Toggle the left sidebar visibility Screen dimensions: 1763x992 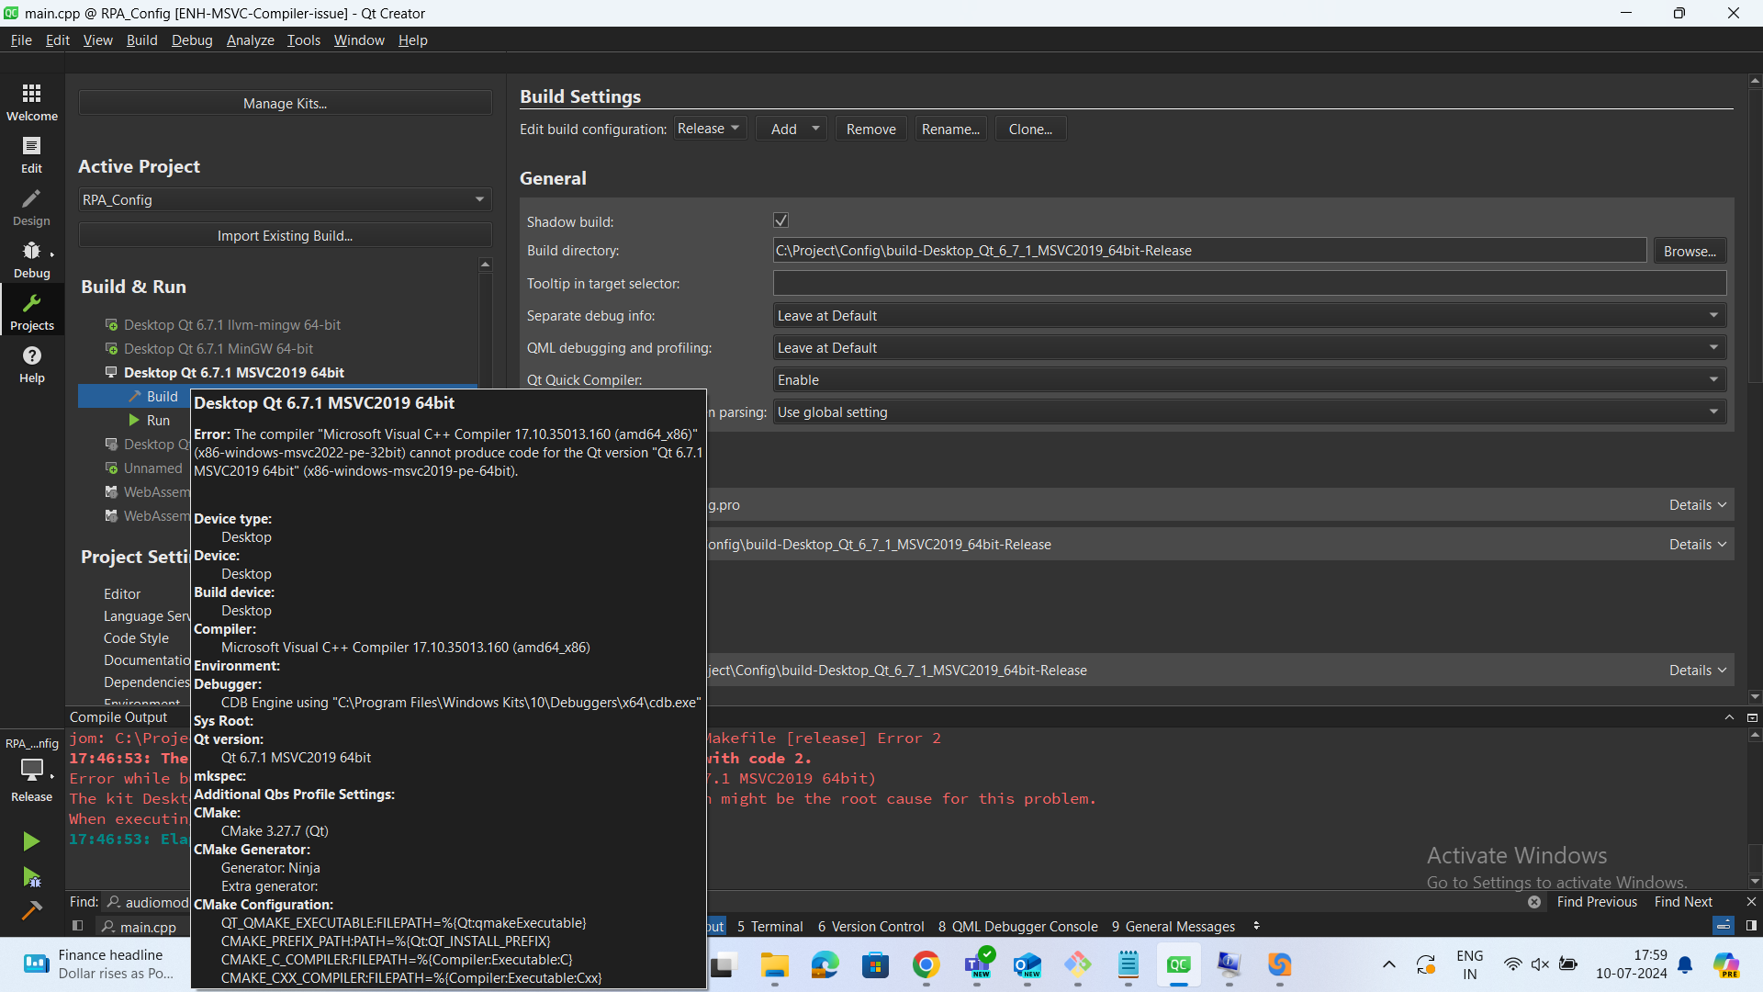point(78,926)
